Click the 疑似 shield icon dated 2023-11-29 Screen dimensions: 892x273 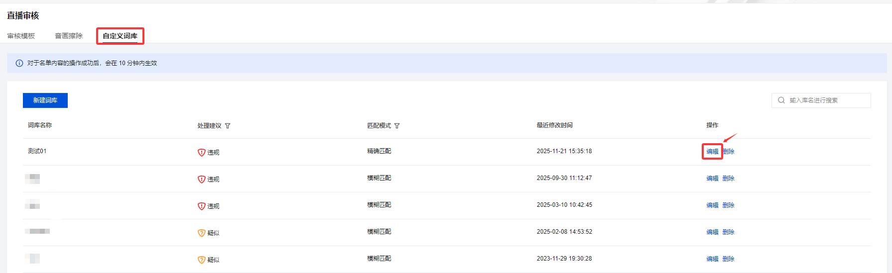pos(202,260)
